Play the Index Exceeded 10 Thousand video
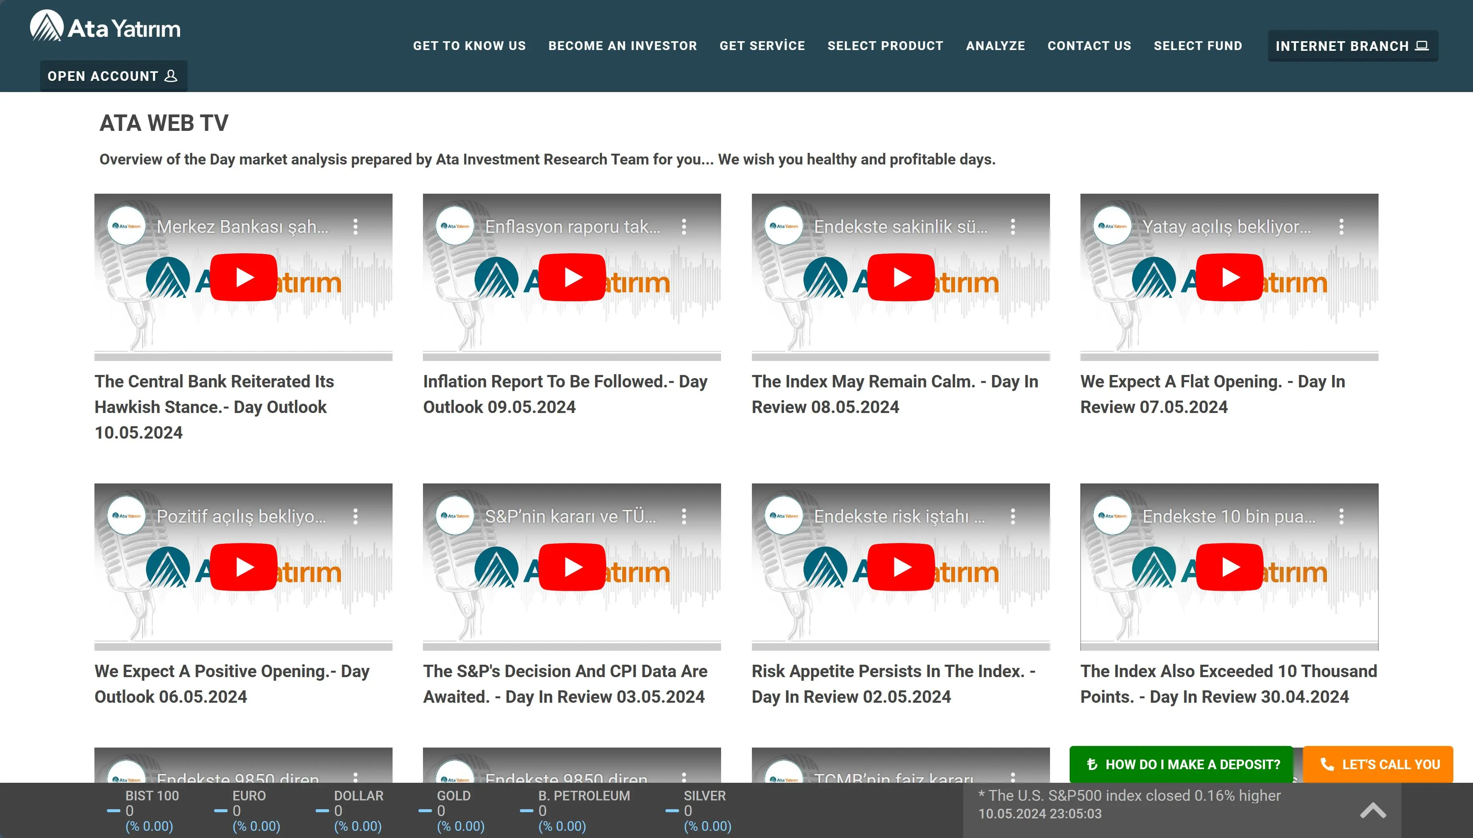This screenshot has height=838, width=1473. coord(1229,567)
